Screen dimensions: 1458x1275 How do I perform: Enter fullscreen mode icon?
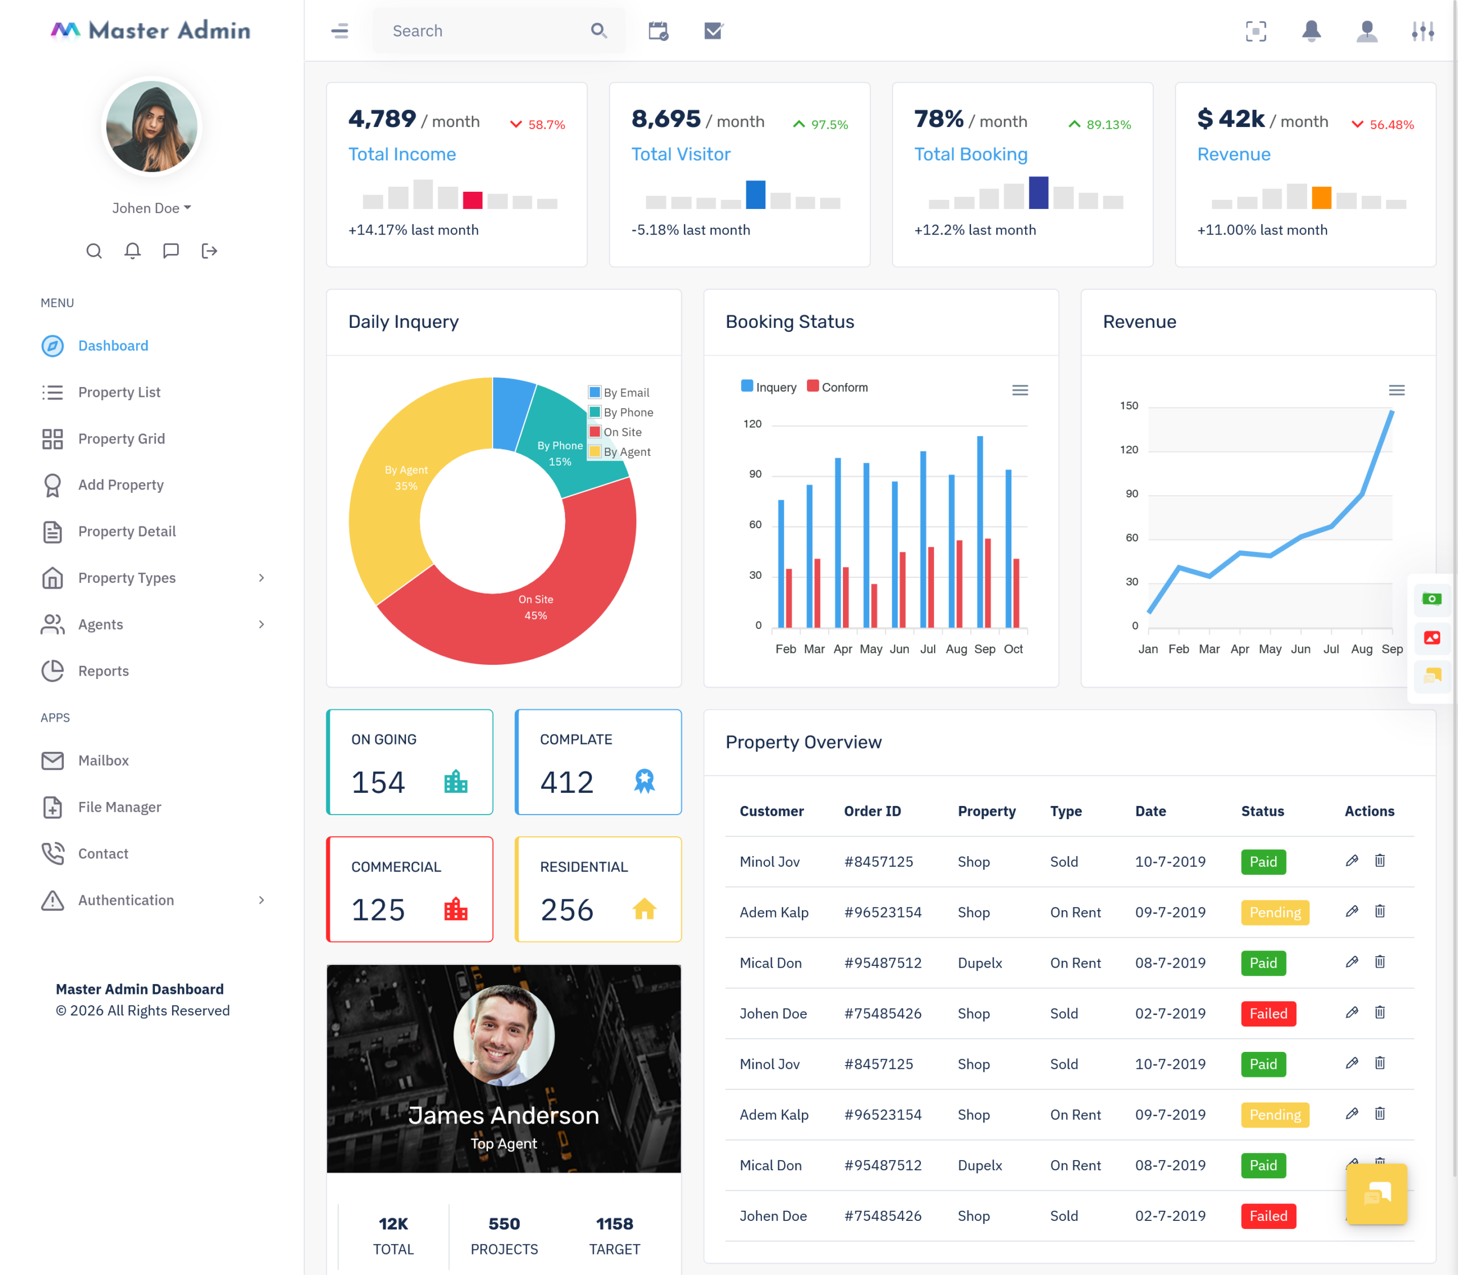pos(1256,31)
